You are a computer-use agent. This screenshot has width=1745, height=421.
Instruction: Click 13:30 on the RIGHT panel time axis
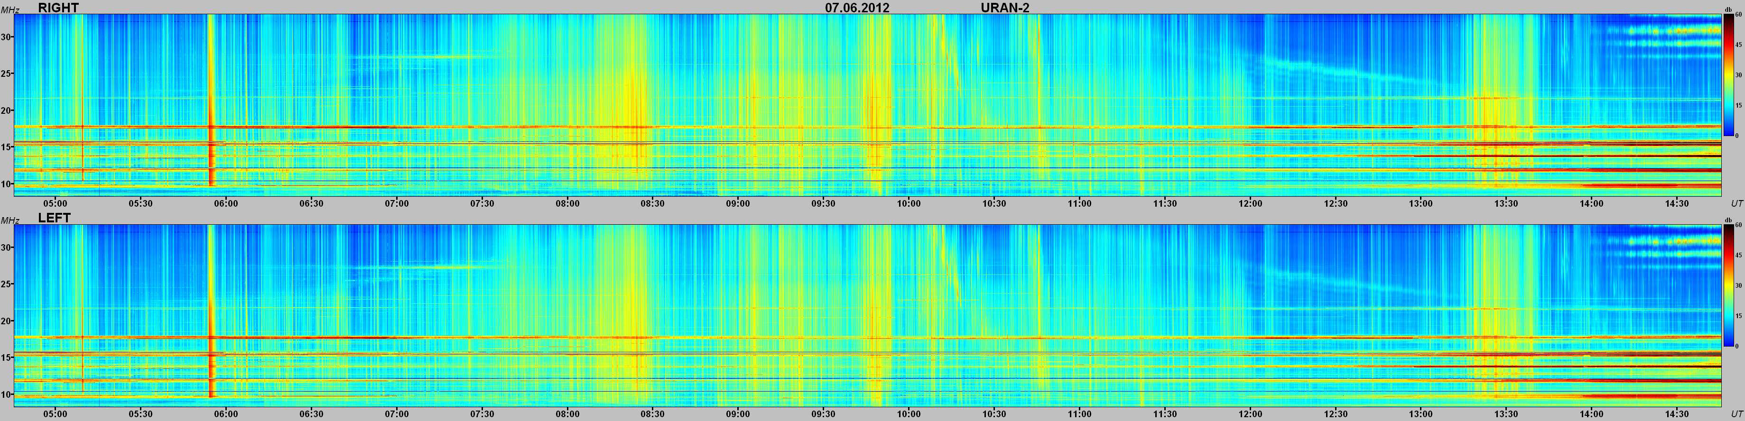[x=1506, y=203]
